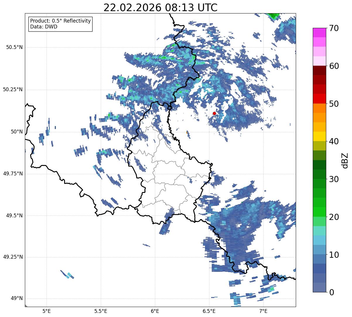This screenshot has width=352, height=317.
Task: Click the longitude label 7°E
Action: [x=263, y=311]
